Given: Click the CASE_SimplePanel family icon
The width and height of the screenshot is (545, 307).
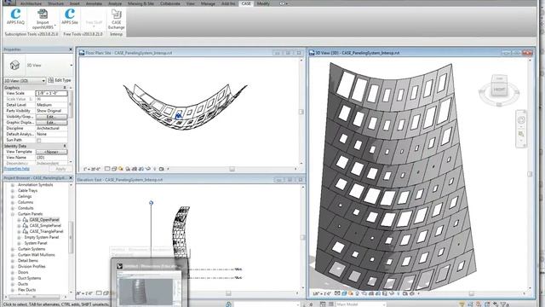Looking at the screenshot, I should coord(25,225).
